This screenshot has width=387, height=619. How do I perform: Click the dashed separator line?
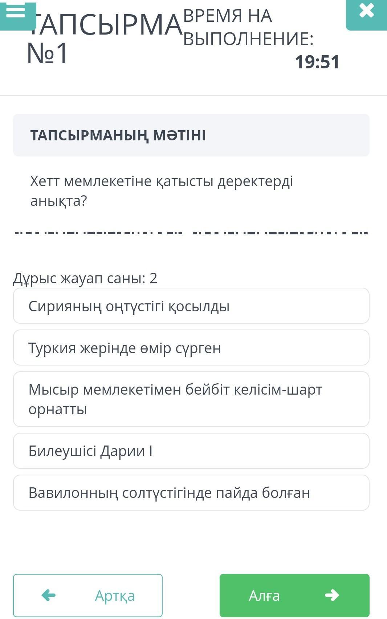coord(191,233)
